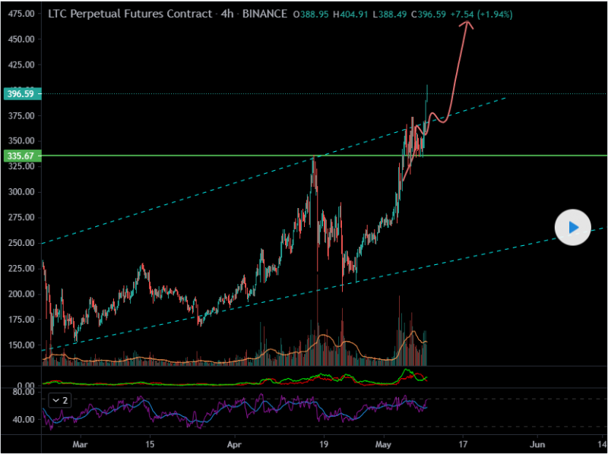Viewport: 608px width, 454px height.
Task: Click the BINANCE exchange label
Action: click(265, 14)
